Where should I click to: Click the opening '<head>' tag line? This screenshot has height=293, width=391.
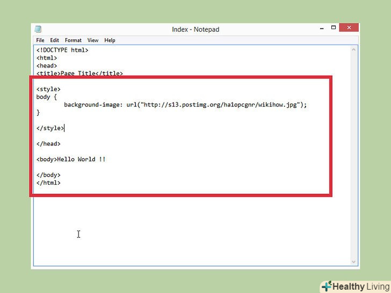(47, 66)
